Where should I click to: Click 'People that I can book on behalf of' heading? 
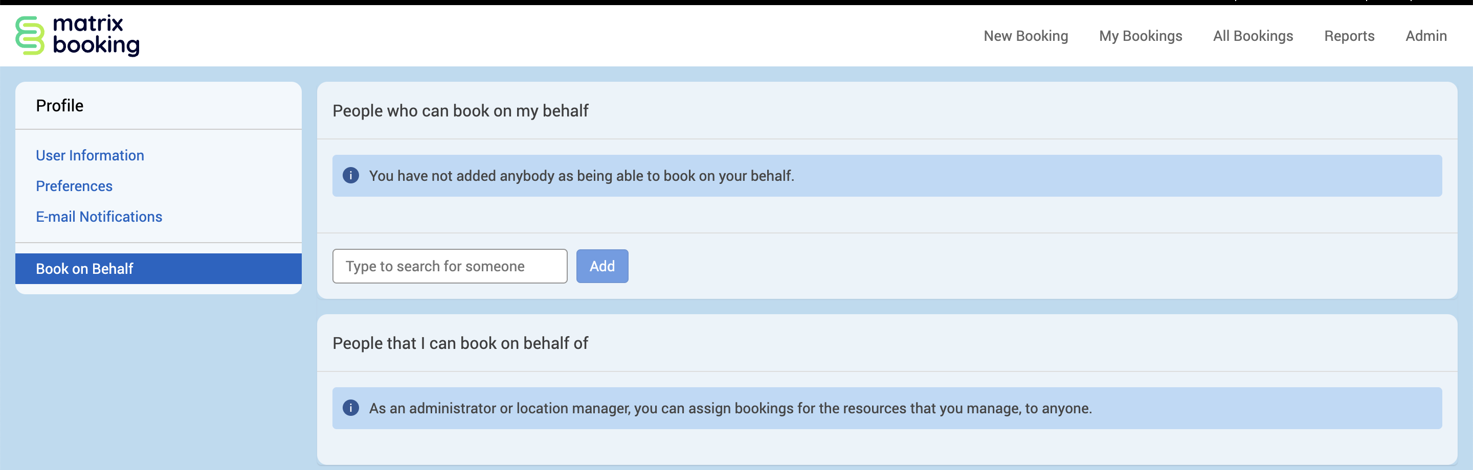coord(460,343)
